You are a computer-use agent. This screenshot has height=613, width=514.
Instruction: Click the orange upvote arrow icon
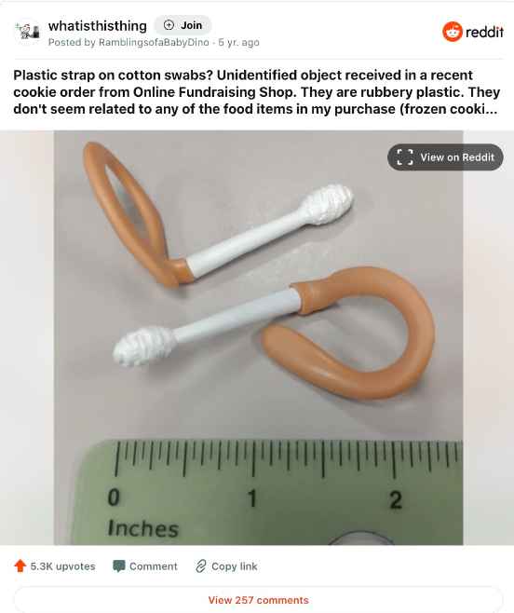point(20,565)
